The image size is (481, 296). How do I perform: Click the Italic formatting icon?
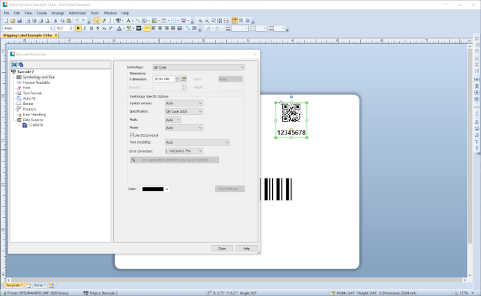[x=85, y=29]
